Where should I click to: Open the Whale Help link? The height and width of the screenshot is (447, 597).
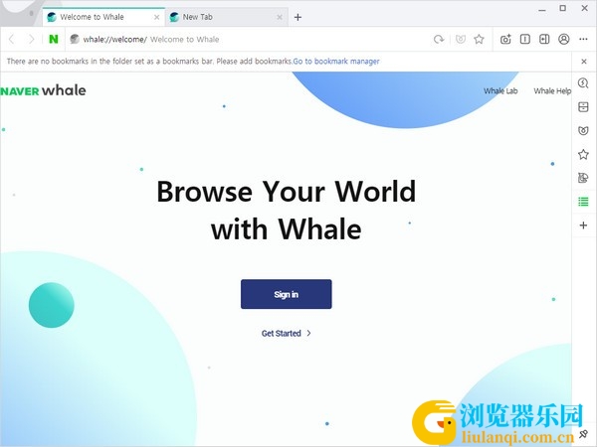tap(552, 90)
